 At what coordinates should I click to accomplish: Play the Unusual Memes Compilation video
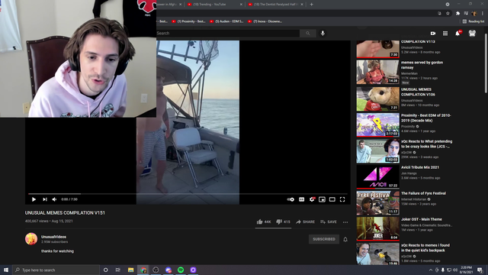pyautogui.click(x=34, y=199)
